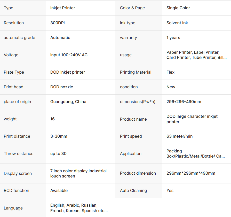Select the "1 years" warranty value
Image resolution: width=231 pixels, height=217 pixels.
(173, 37)
